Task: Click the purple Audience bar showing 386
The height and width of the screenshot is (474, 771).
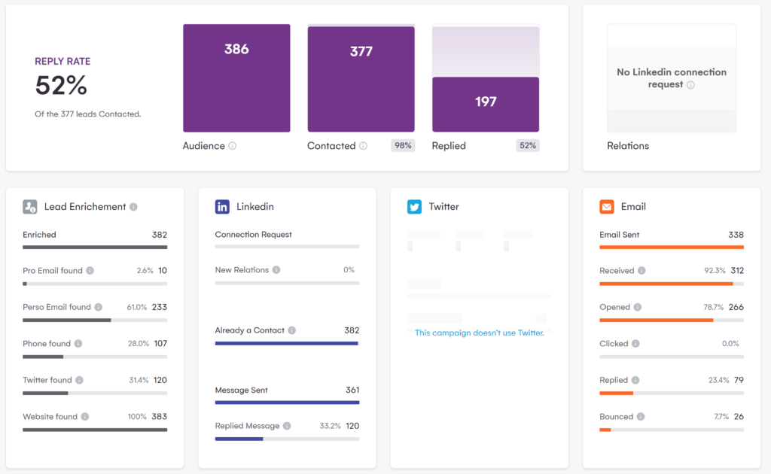Action: pyautogui.click(x=236, y=78)
